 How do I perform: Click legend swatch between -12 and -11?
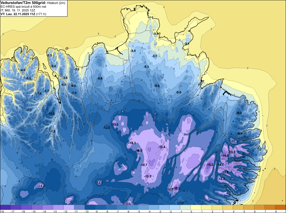[x=69, y=207]
